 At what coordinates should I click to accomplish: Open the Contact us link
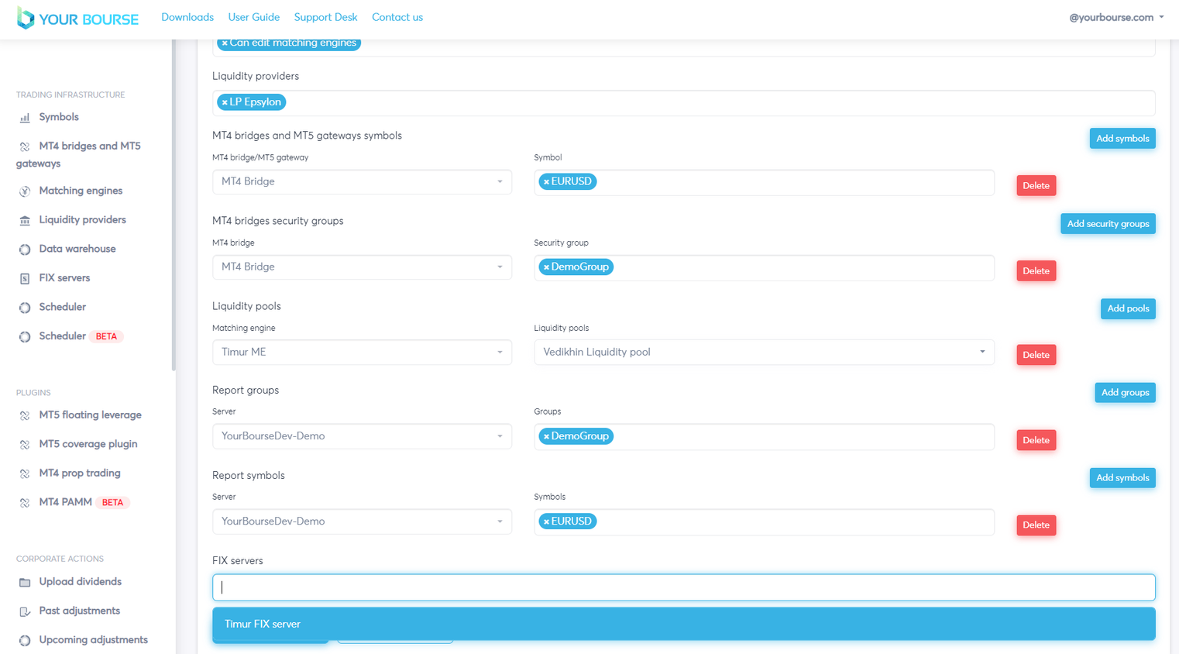pos(397,17)
